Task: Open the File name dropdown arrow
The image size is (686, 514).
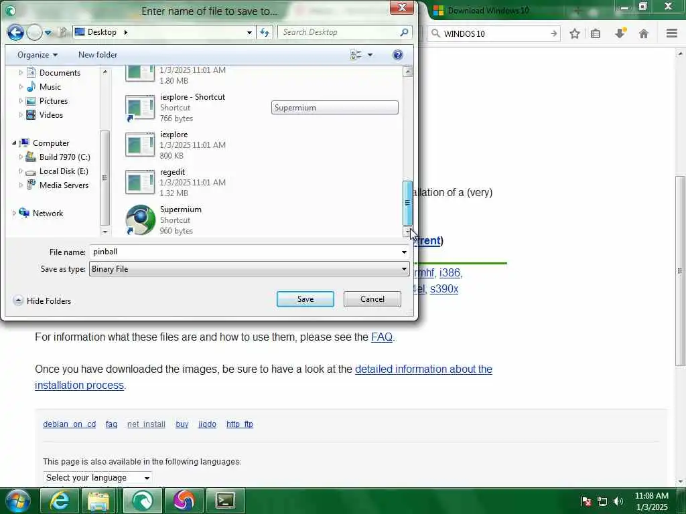Action: 404,252
